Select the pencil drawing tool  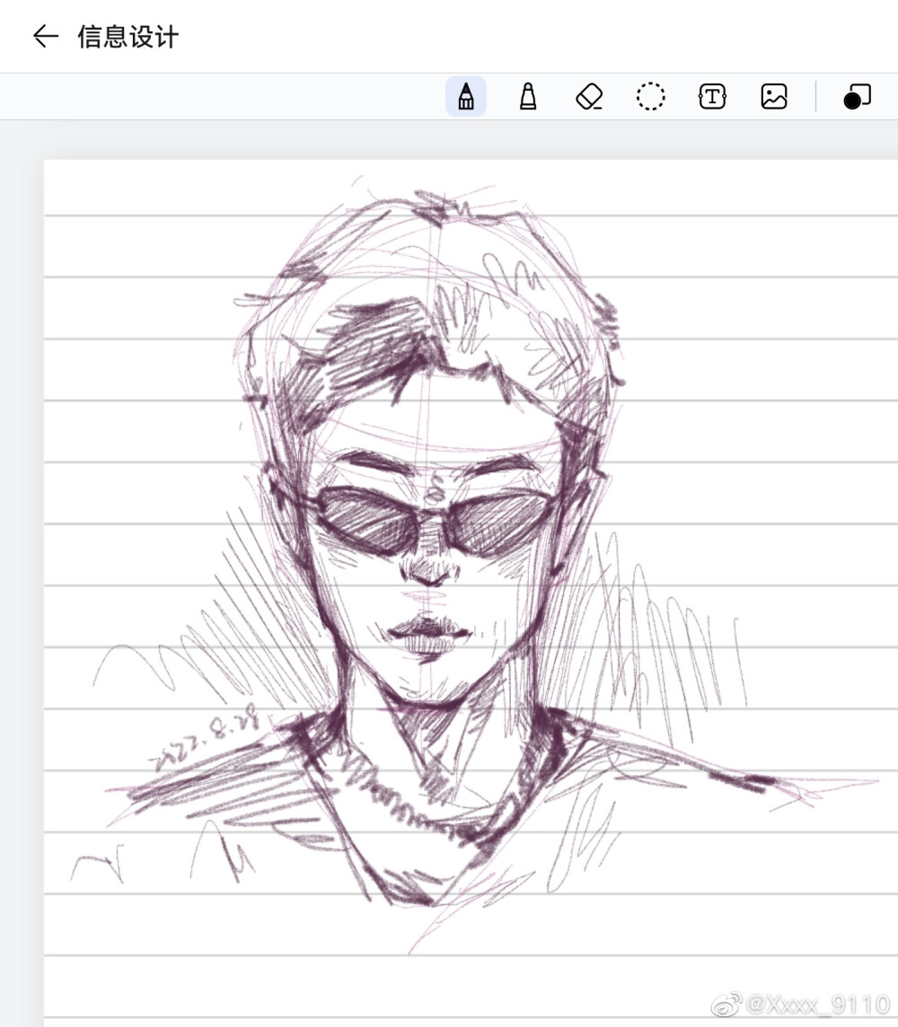465,96
